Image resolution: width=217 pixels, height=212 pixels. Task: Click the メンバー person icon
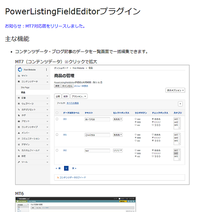[19, 133]
